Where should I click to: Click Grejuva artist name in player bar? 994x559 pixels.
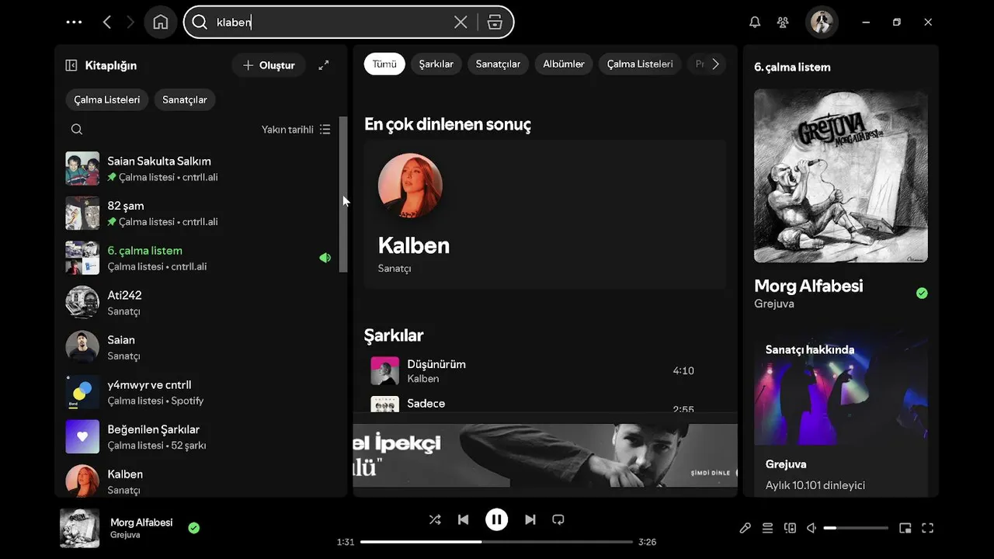125,535
